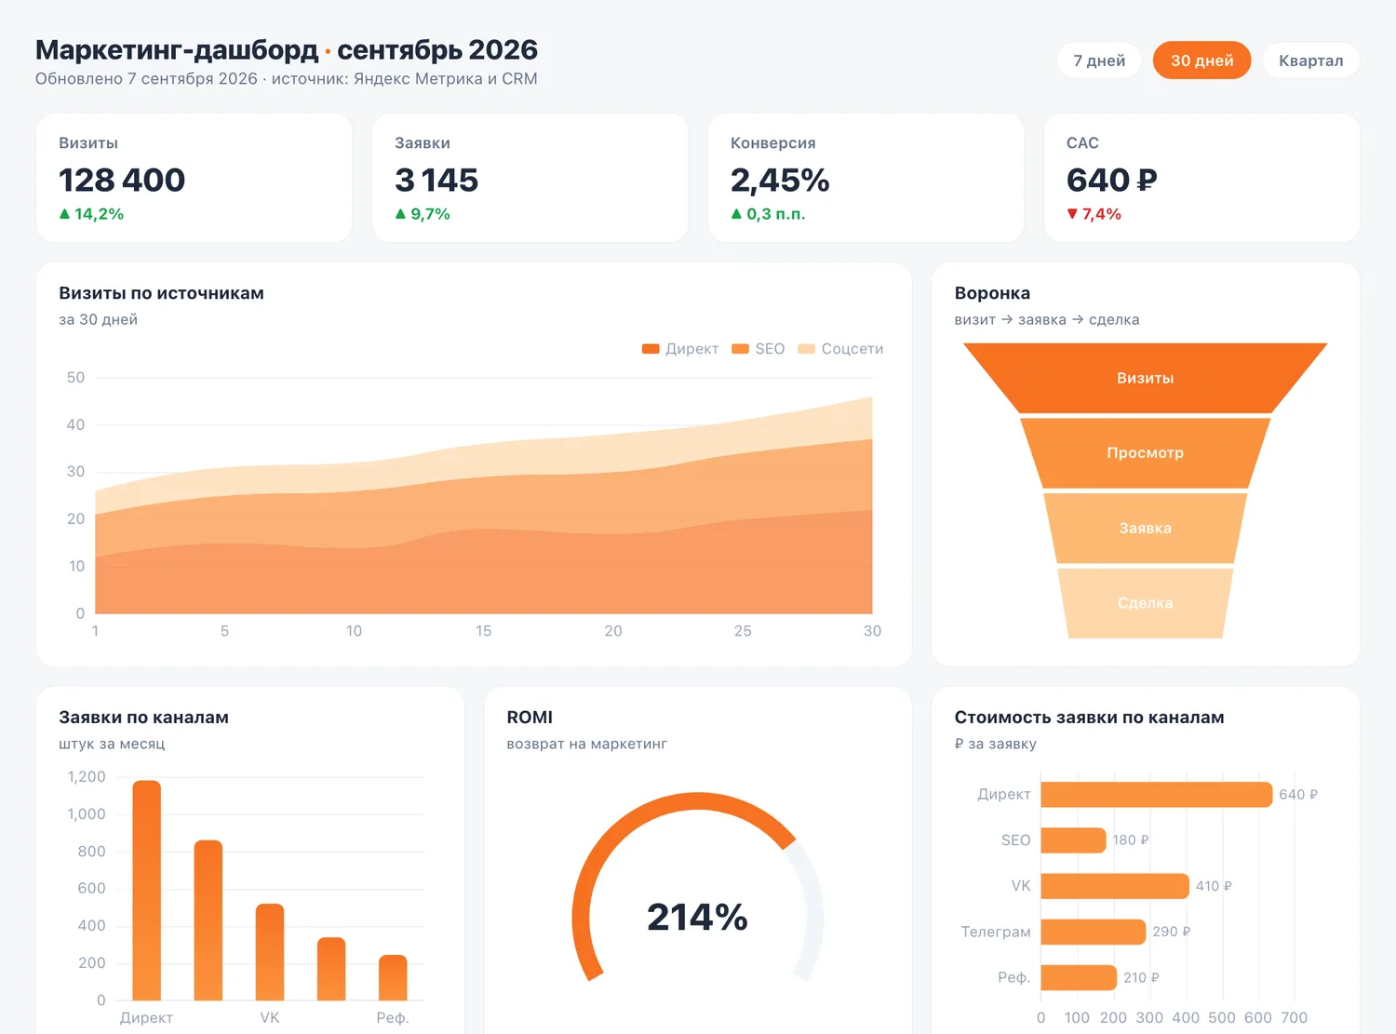
Task: Toggle SEO legend swatch in visits chart
Action: (x=741, y=349)
